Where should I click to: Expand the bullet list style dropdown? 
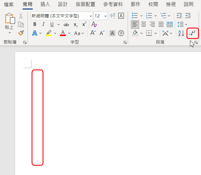click(141, 16)
